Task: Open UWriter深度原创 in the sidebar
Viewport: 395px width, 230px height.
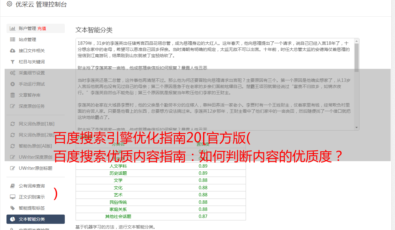Action: click(x=35, y=157)
